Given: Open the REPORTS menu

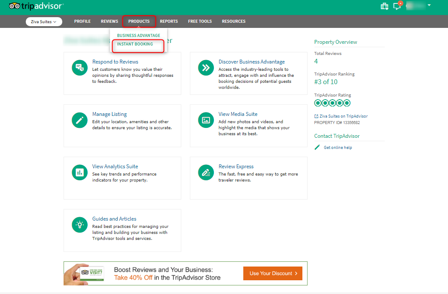Looking at the screenshot, I should [169, 21].
